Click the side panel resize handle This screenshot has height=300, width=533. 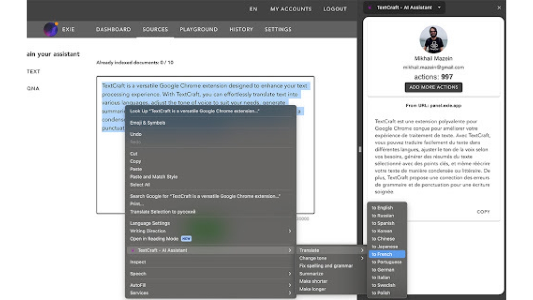click(360, 149)
